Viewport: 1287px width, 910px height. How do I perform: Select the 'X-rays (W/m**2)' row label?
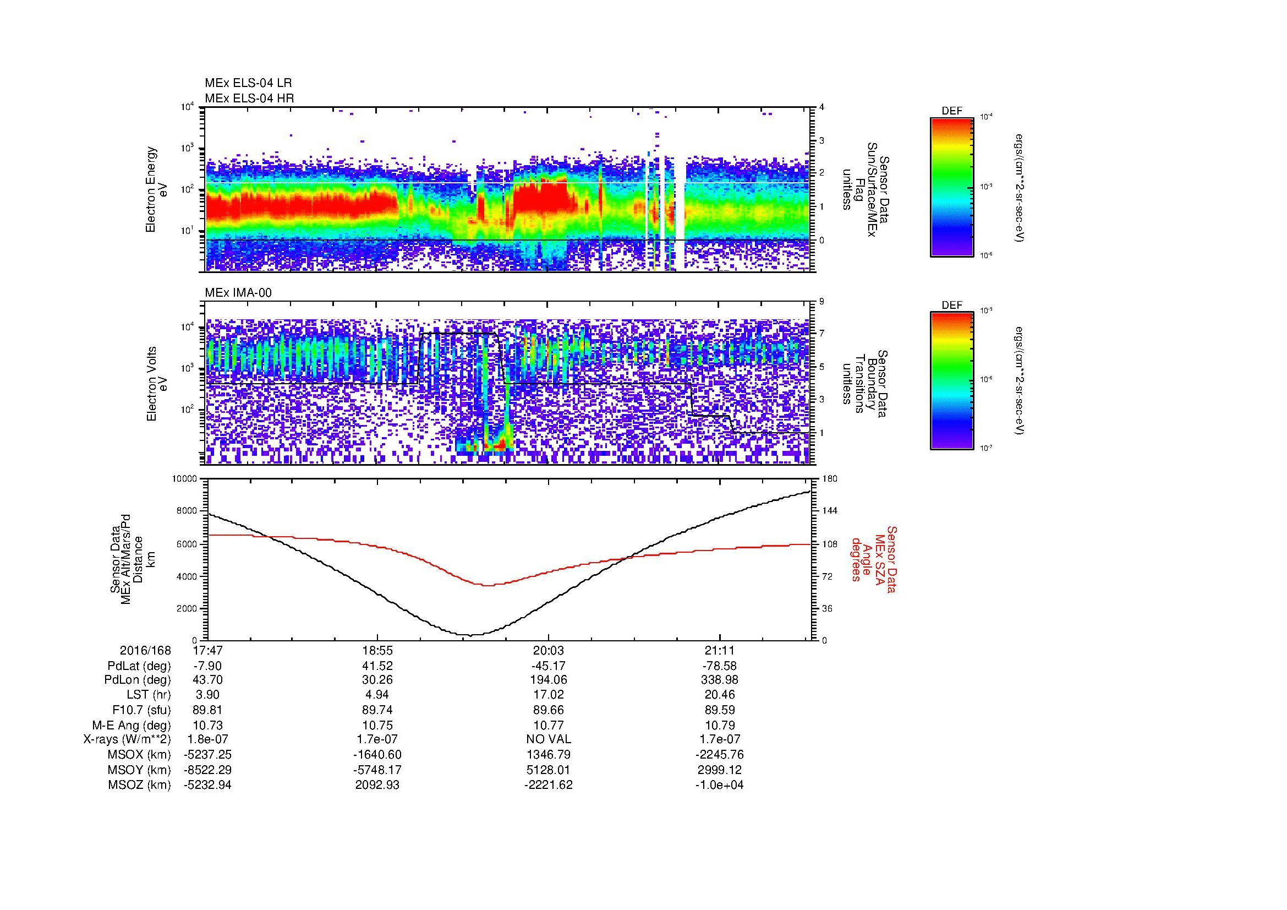coord(127,739)
